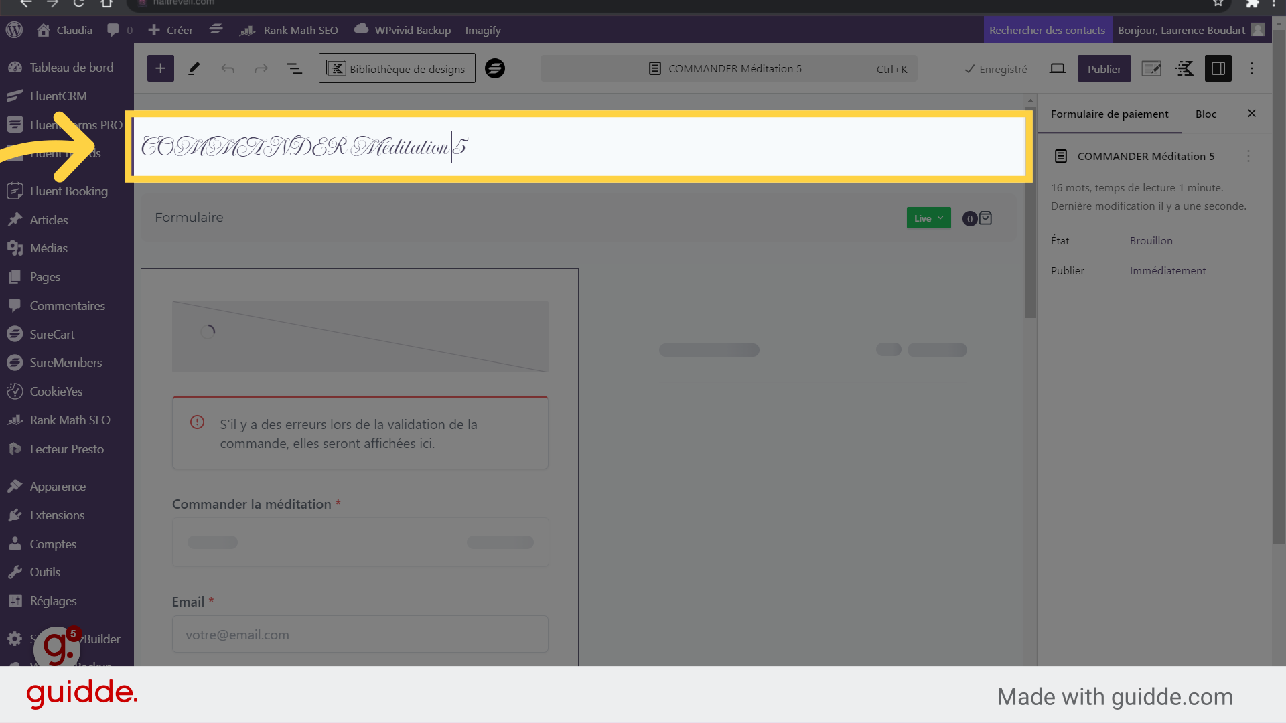Open the comments bubble in admin bar

120,30
